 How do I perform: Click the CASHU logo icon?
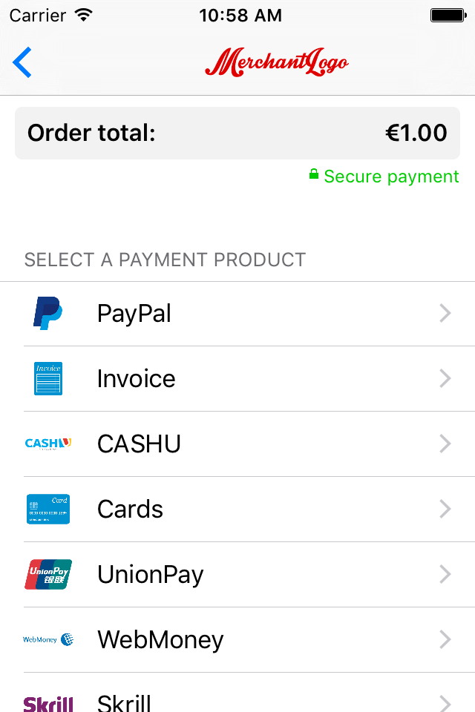[x=47, y=444]
